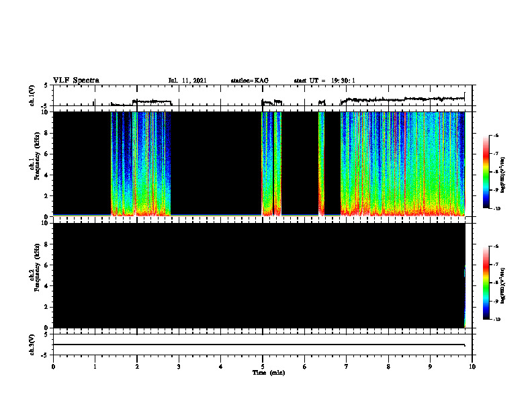Click time axis tick label '10'
Screen dimensions: 532x411
point(472,367)
